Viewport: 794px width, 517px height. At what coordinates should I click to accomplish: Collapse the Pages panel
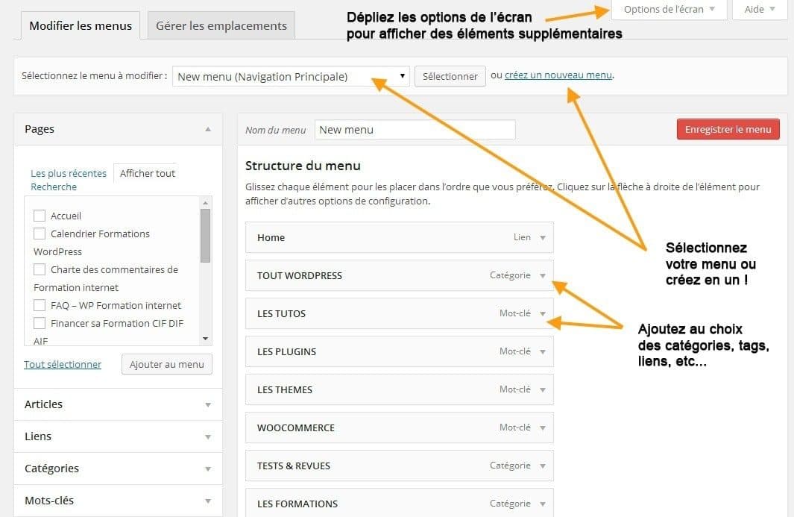pyautogui.click(x=209, y=128)
